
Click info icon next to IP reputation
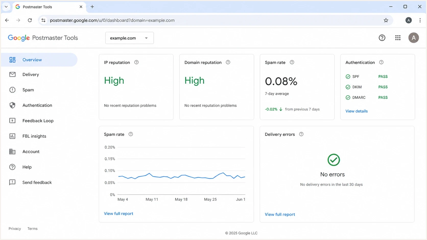pyautogui.click(x=136, y=62)
